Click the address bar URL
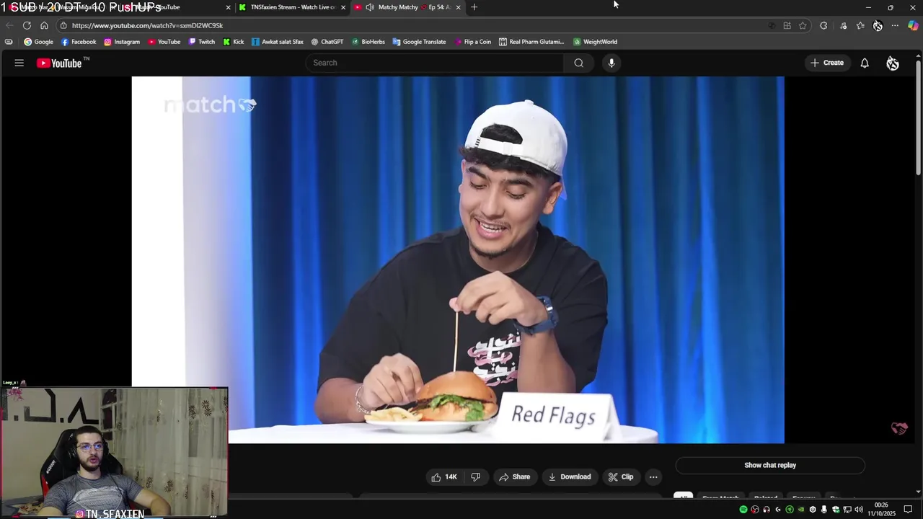The width and height of the screenshot is (923, 519). click(147, 25)
